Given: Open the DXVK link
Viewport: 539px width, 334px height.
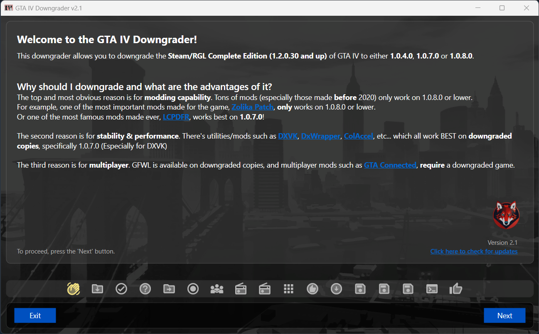Looking at the screenshot, I should click(x=288, y=136).
